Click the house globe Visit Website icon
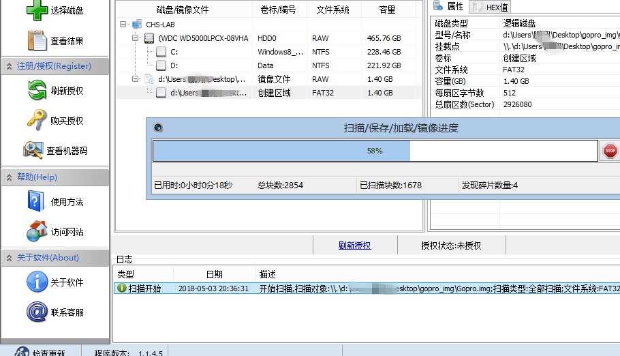620x356 pixels. pos(37,231)
